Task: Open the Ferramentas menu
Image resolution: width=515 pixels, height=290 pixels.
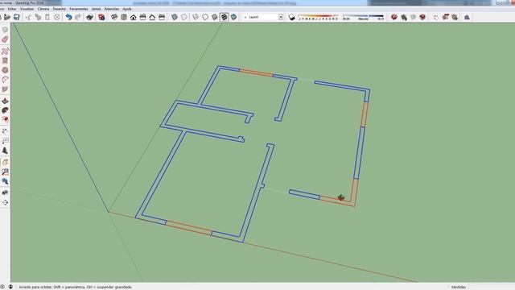Action: click(x=79, y=9)
